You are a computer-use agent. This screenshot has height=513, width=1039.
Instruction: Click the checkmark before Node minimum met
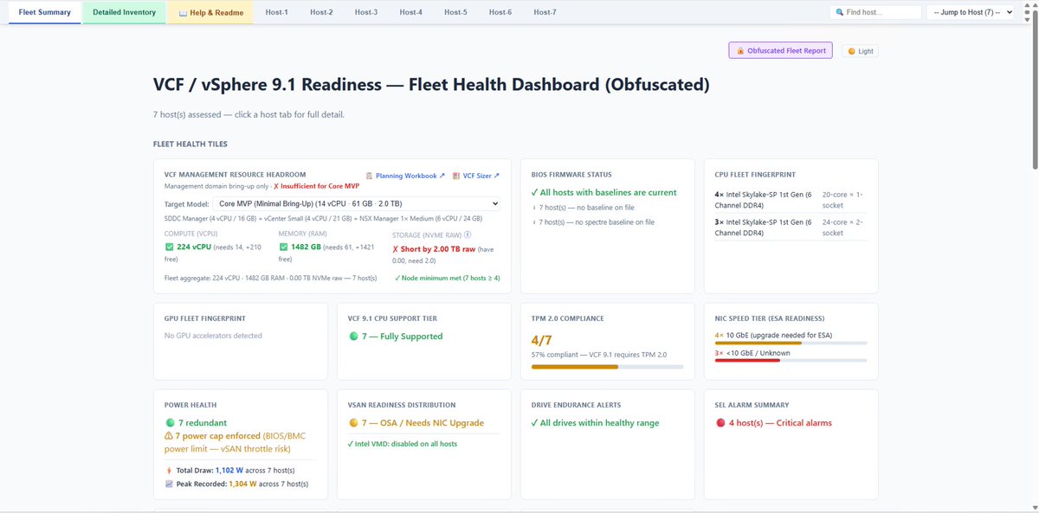point(397,278)
